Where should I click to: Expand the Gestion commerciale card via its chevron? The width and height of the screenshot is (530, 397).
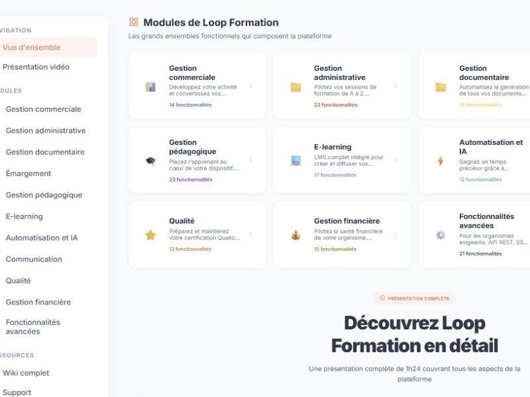point(250,87)
